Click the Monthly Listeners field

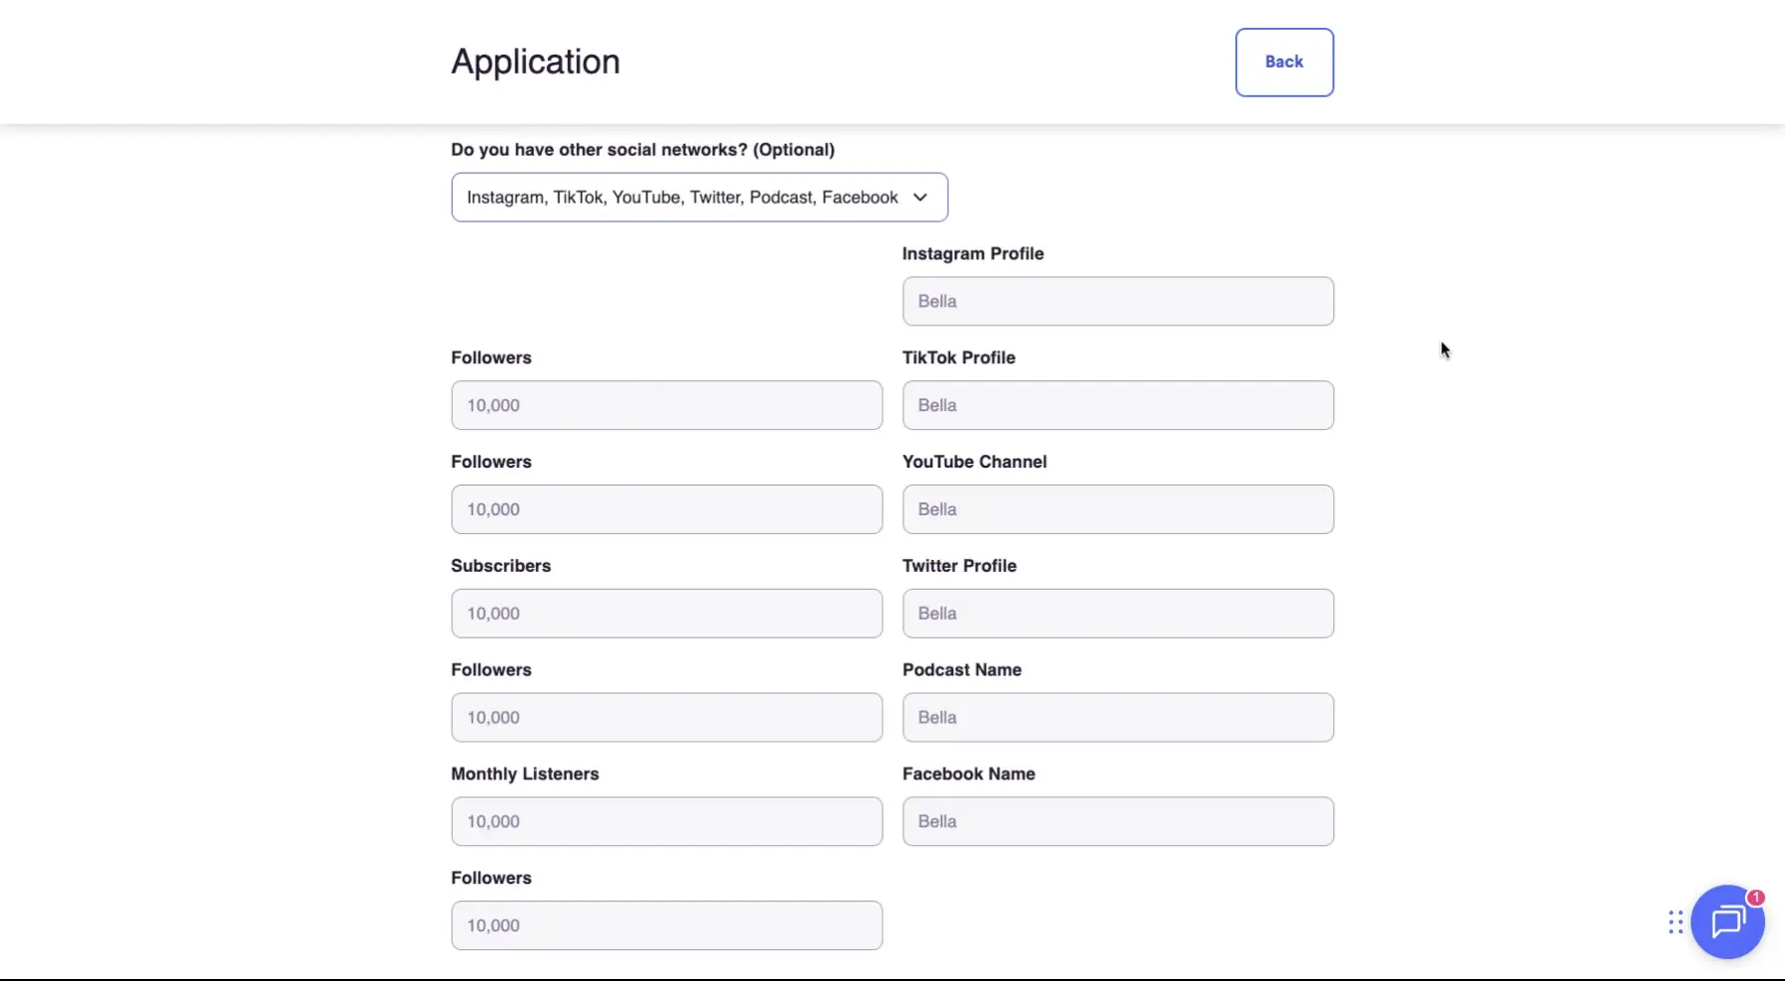click(666, 821)
